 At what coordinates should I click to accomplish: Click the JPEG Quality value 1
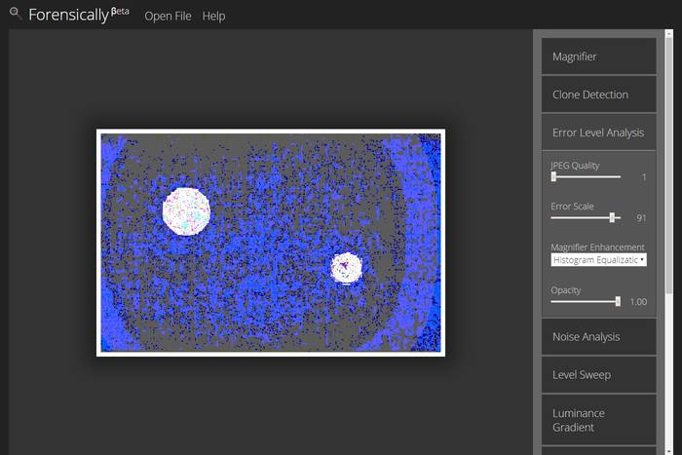(x=644, y=177)
